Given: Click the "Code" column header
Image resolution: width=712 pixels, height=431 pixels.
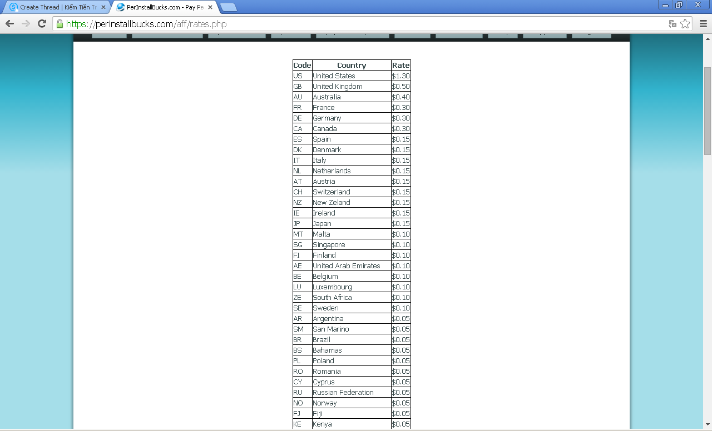Looking at the screenshot, I should point(302,65).
